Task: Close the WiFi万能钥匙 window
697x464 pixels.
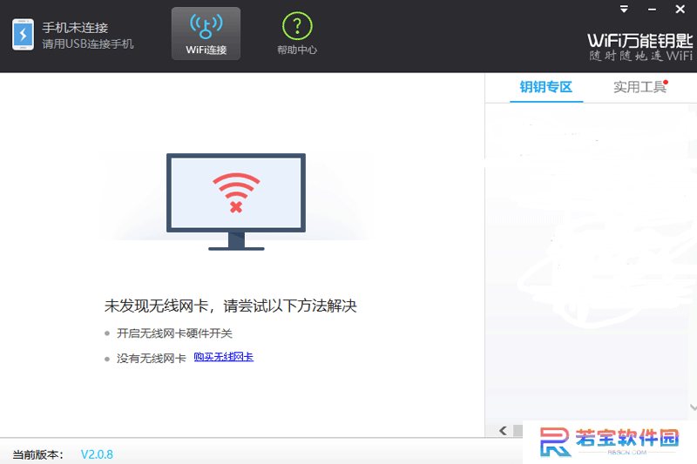Action: [x=680, y=9]
